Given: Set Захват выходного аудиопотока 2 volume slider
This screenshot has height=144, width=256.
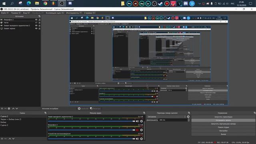Looking at the screenshot, I should (x=92, y=121).
